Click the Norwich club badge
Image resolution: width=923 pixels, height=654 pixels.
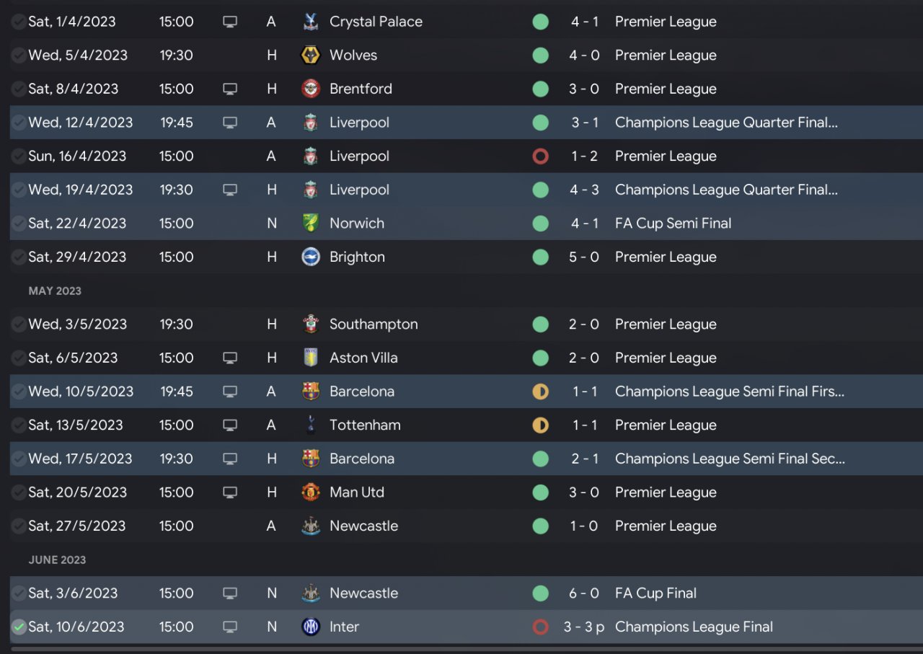click(311, 224)
